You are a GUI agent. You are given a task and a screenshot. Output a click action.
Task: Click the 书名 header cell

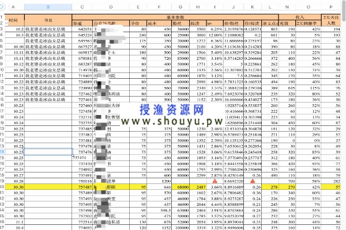pos(48,20)
